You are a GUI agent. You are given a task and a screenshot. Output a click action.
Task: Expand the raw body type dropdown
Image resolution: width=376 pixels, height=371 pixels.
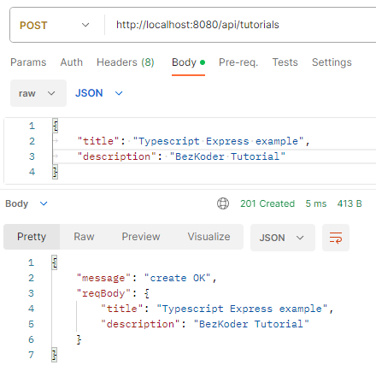(38, 93)
